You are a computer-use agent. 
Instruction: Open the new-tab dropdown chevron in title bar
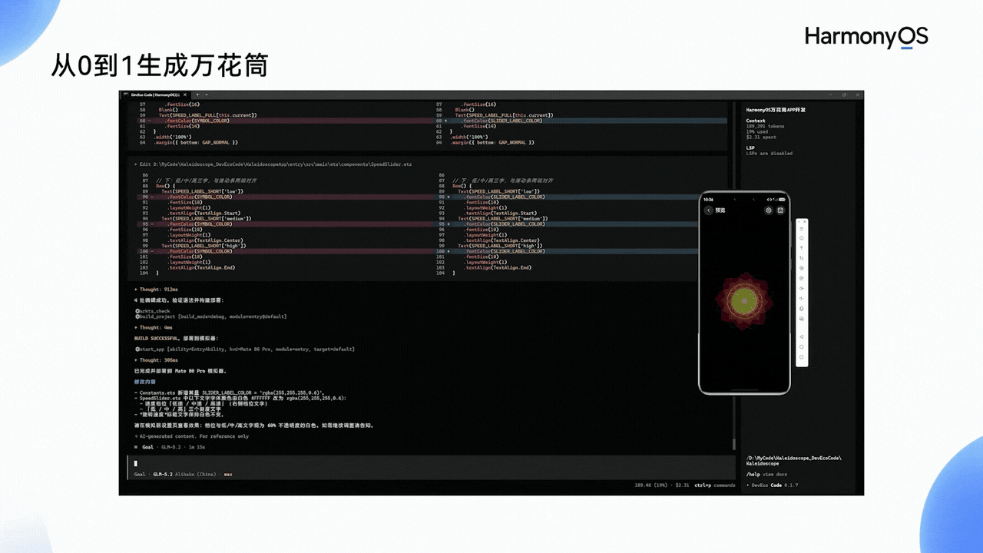coord(207,94)
